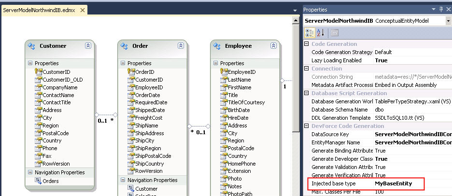Click the Property Pages icon
The width and height of the screenshot is (452, 196).
pos(334,33)
